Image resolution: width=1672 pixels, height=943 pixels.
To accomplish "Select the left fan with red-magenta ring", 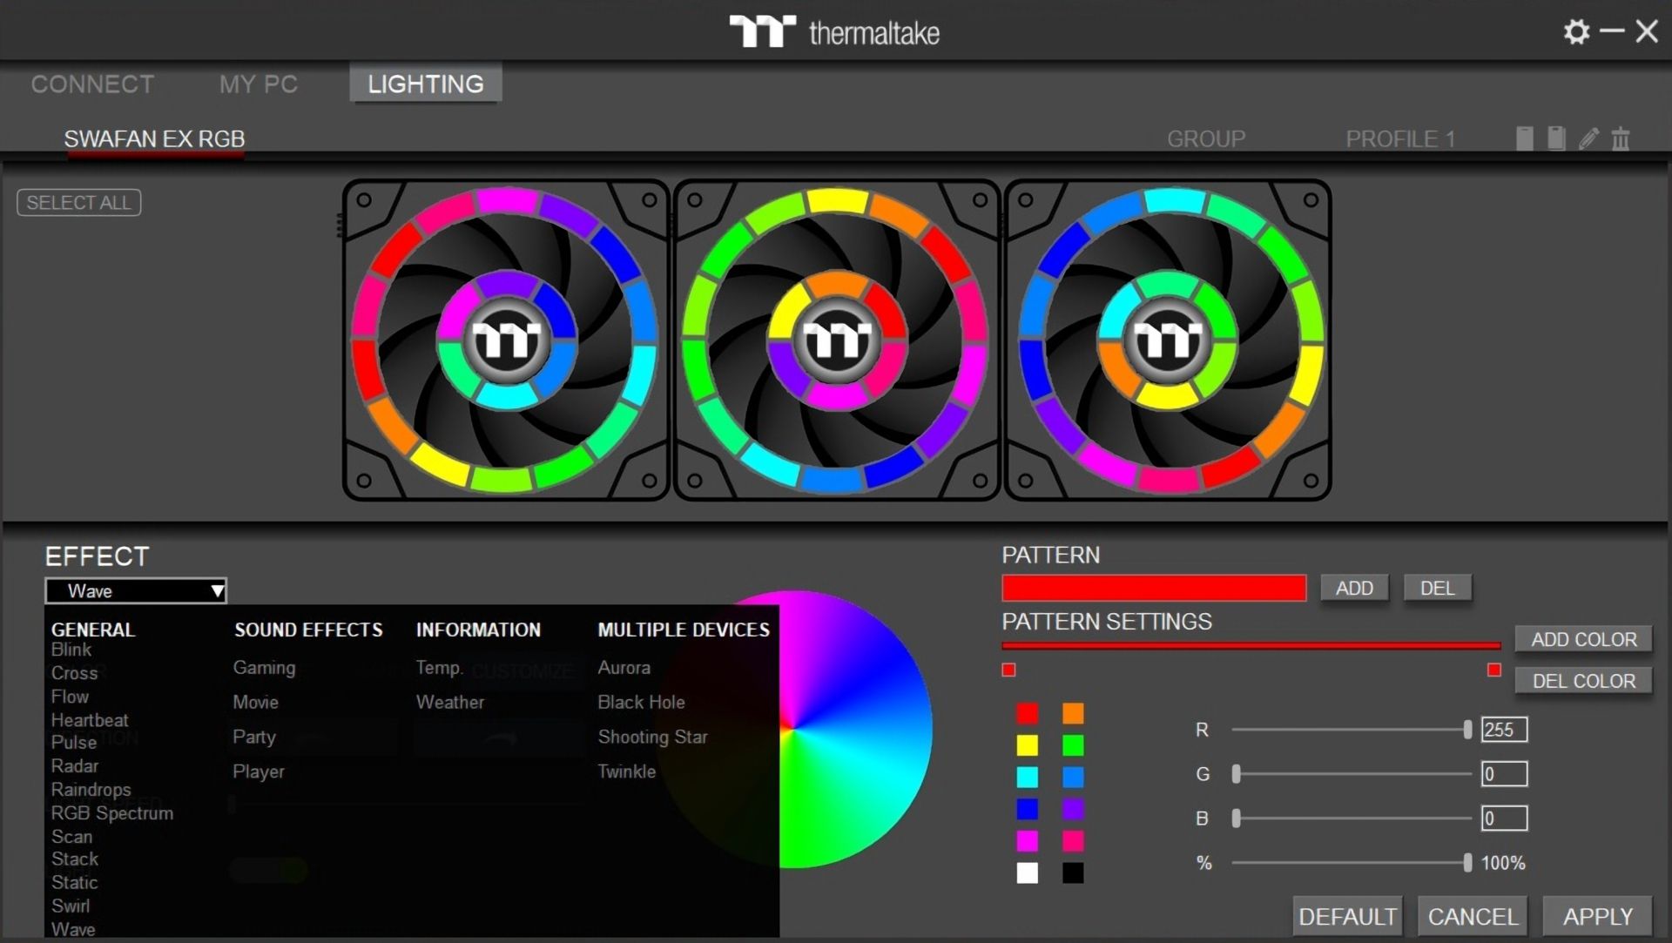I will [506, 340].
